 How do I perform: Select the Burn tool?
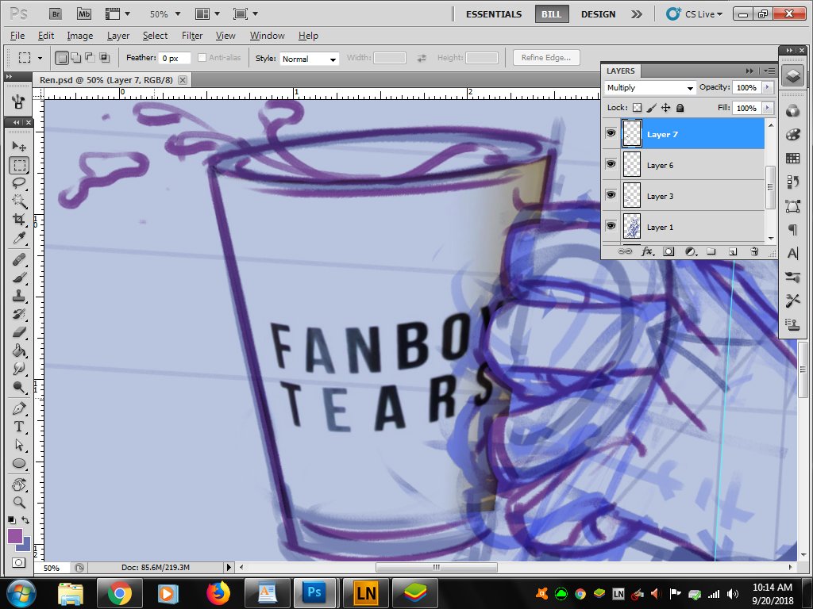click(19, 387)
